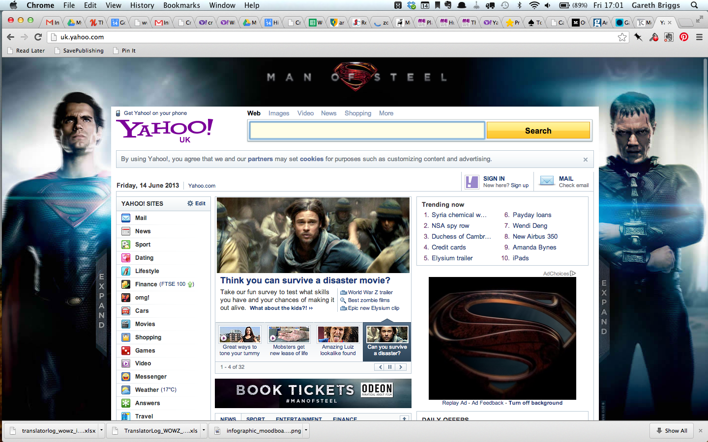Open the Wi-Fi status menu icon
Viewport: 708px width, 442px height.
click(534, 5)
